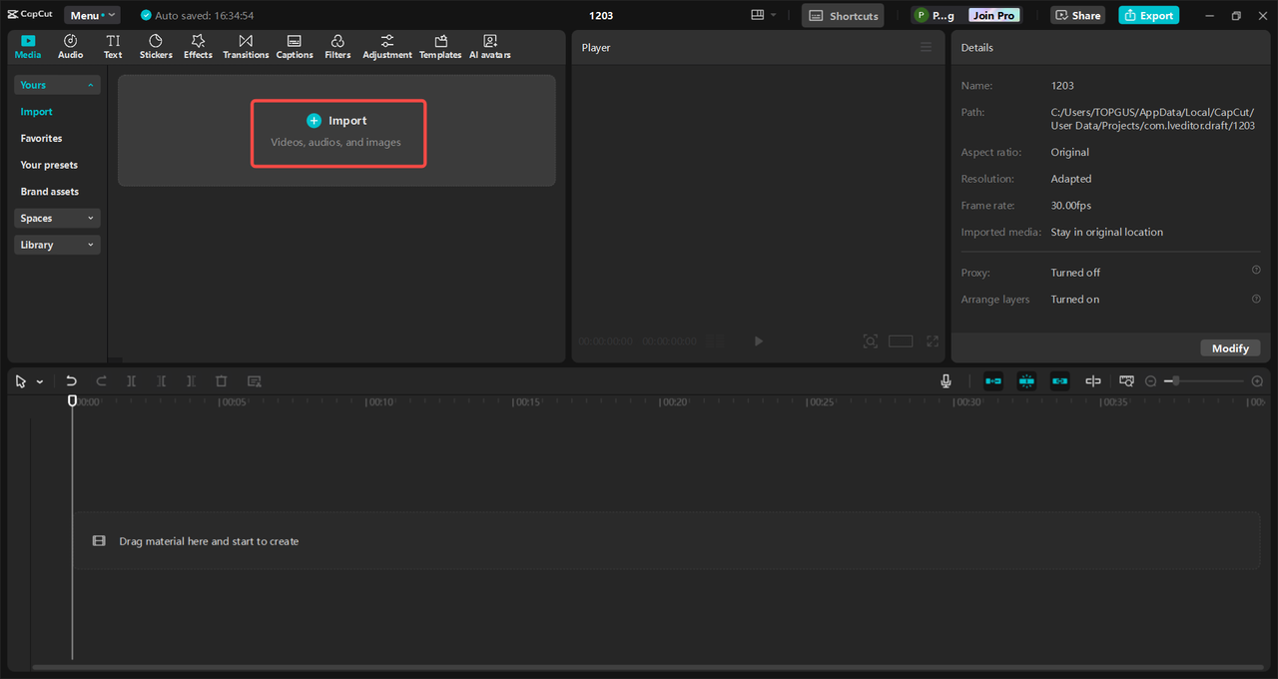Click the Auto saved status text
This screenshot has width=1278, height=679.
click(205, 16)
